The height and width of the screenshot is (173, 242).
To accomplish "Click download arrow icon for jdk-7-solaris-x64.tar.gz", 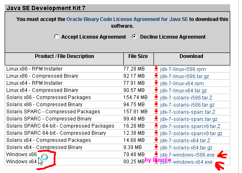I will (156, 147).
